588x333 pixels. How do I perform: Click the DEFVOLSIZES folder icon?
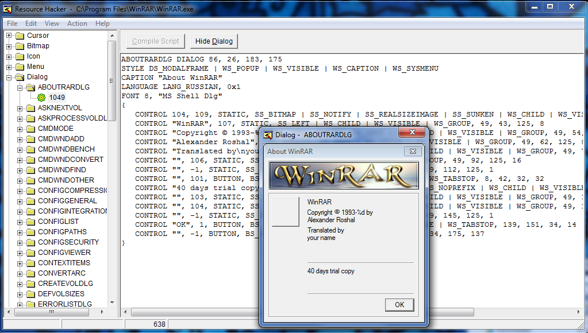pyautogui.click(x=30, y=294)
